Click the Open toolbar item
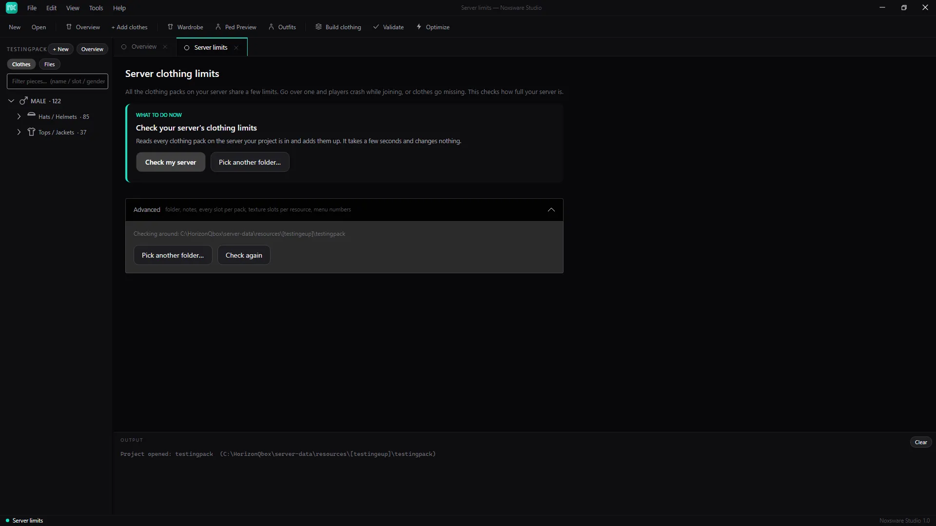The image size is (936, 526). tap(39, 27)
